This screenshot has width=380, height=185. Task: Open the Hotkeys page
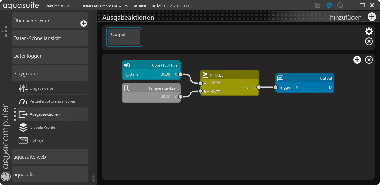(x=53, y=140)
